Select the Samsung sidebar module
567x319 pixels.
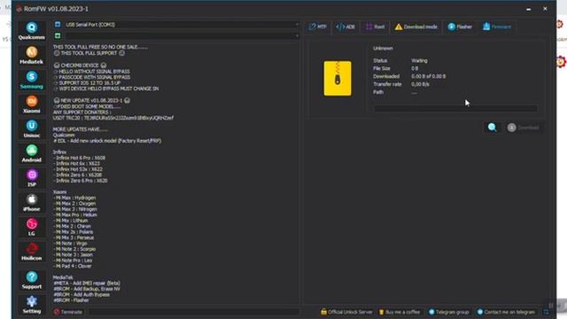coord(32,80)
